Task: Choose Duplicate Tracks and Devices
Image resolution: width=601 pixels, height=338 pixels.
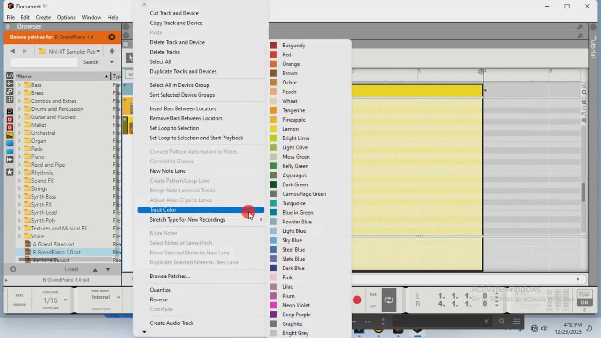Action: click(183, 71)
